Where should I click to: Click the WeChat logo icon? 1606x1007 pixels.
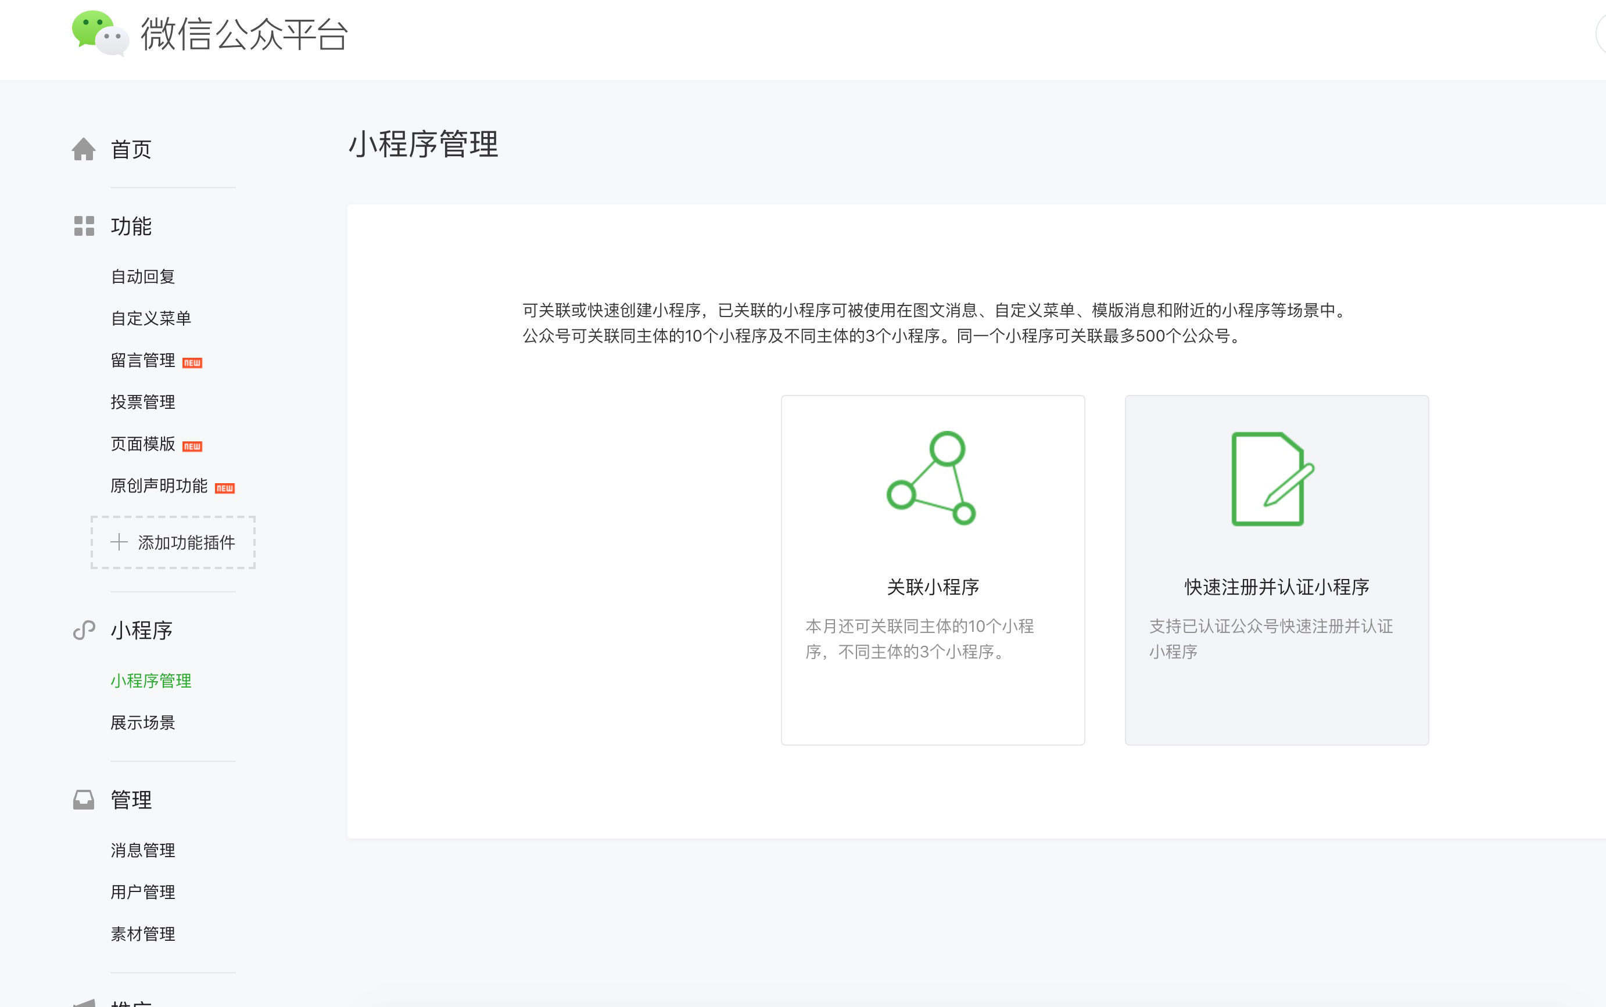pos(100,33)
